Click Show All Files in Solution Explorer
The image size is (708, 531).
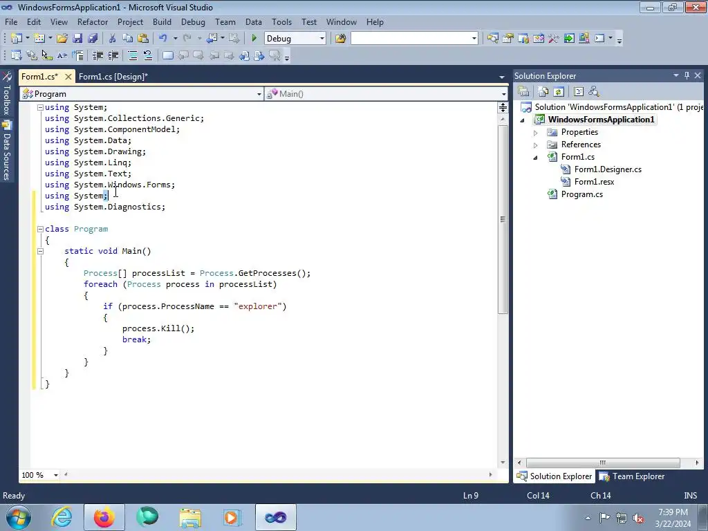543,92
